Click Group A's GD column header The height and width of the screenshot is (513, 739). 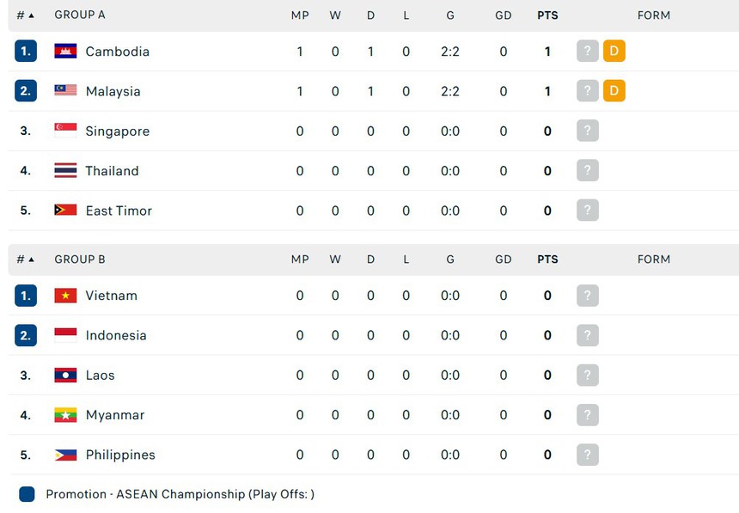coord(504,15)
